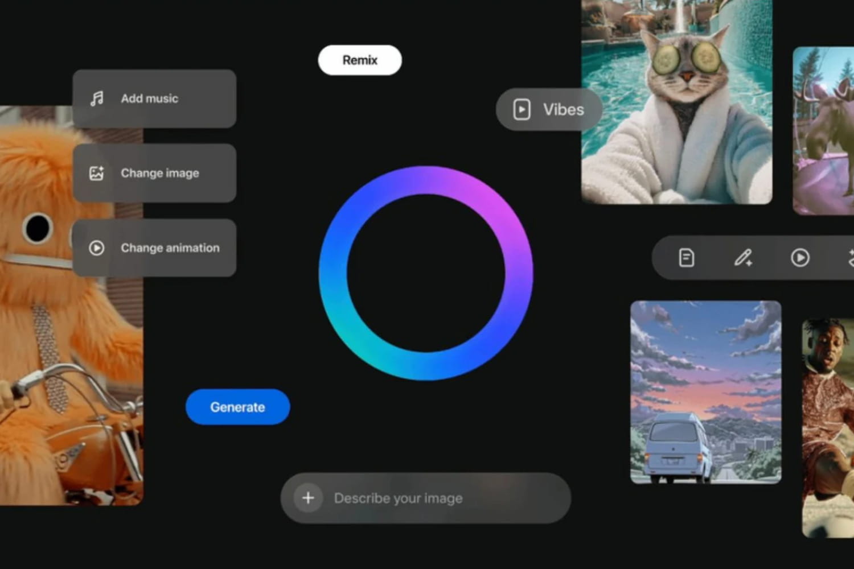Select the pencil sparkle edit icon
This screenshot has width=854, height=569.
pos(743,258)
